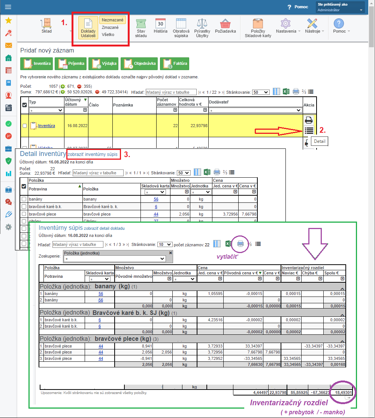375x418 pixels.
Task: Click the magic wand sidebar icon
Action: [9, 33]
